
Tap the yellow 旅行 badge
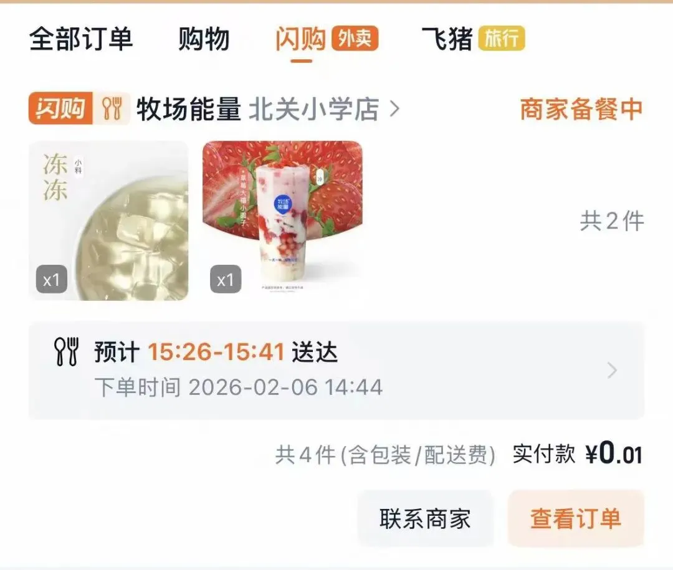502,38
